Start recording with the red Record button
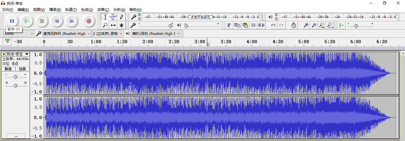The height and width of the screenshot is (141, 405). click(88, 21)
